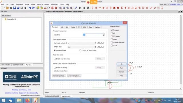183x103 pixels.
Task: Click the Save All toolbar icon
Action: [x=18, y=8]
